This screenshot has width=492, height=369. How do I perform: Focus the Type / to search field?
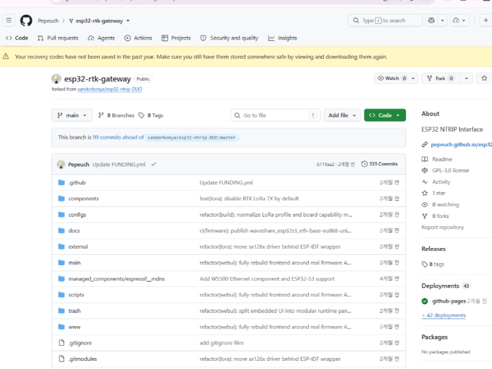385,20
